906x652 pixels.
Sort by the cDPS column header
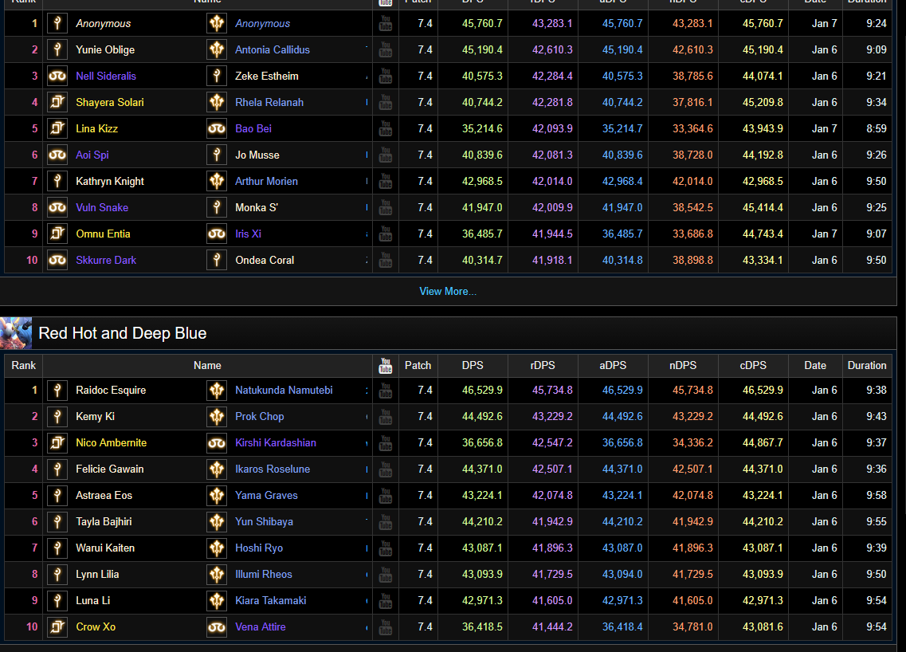754,365
